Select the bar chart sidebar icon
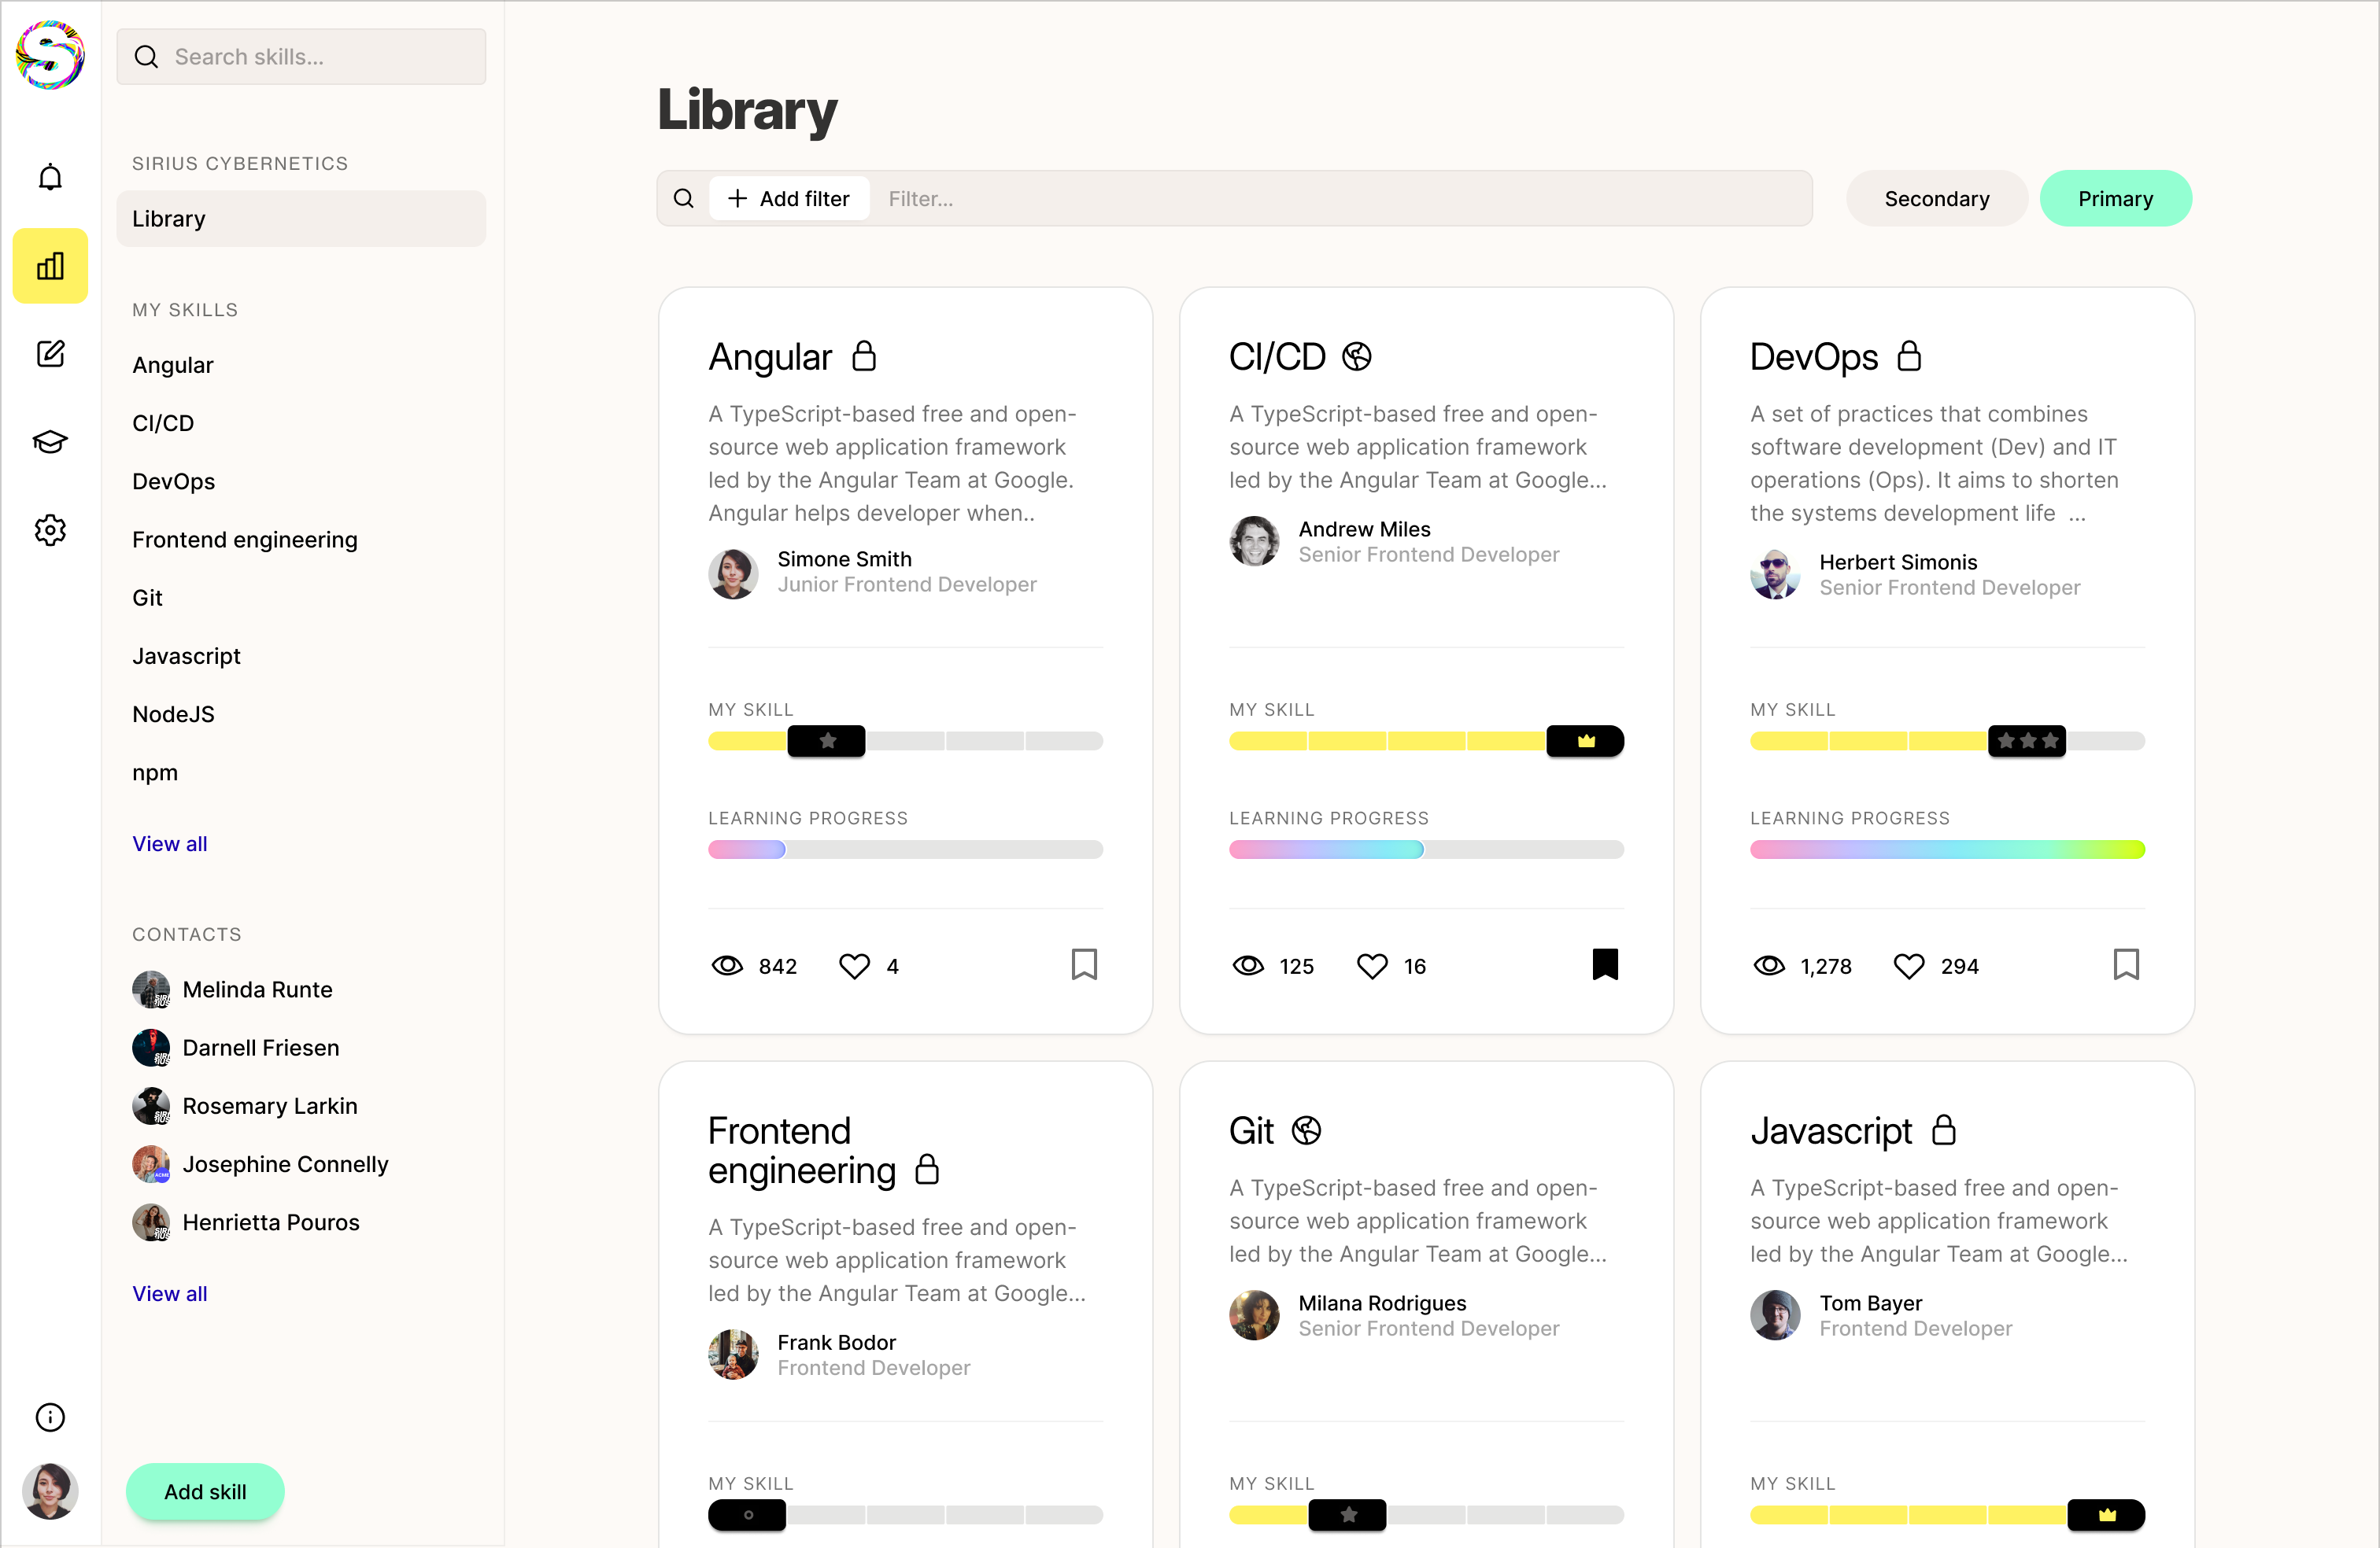The width and height of the screenshot is (2380, 1548). click(x=50, y=266)
